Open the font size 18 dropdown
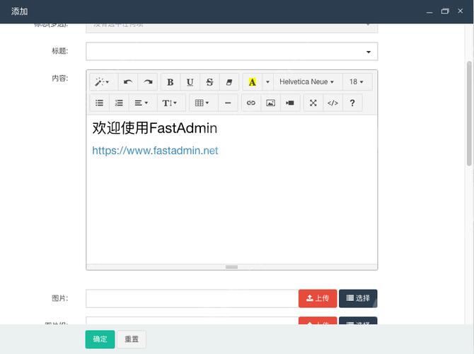This screenshot has height=354, width=474. pyautogui.click(x=357, y=82)
